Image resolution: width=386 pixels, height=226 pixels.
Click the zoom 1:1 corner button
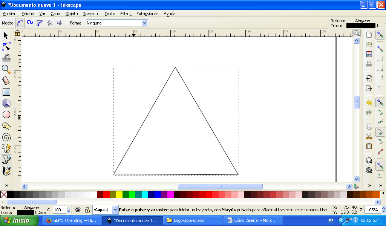357,33
